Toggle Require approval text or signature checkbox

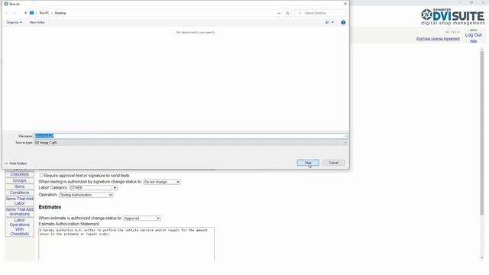click(x=41, y=176)
